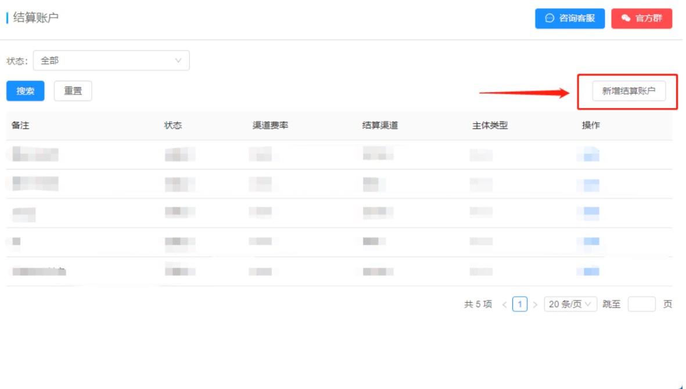Click the 结算账户 page title
Viewport: 686px width, 389px height.
pyautogui.click(x=36, y=17)
